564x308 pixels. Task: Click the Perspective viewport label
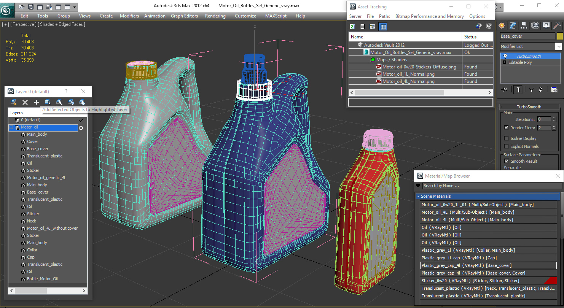23,24
